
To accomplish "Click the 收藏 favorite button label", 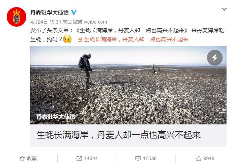I will pos(32,159).
